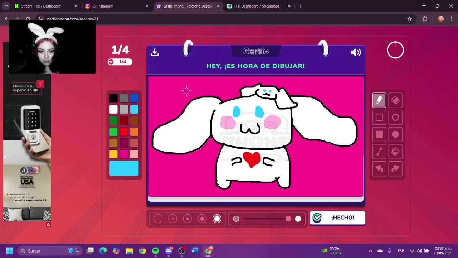Set the smallest brush thickness
This screenshot has width=458, height=258.
click(158, 219)
